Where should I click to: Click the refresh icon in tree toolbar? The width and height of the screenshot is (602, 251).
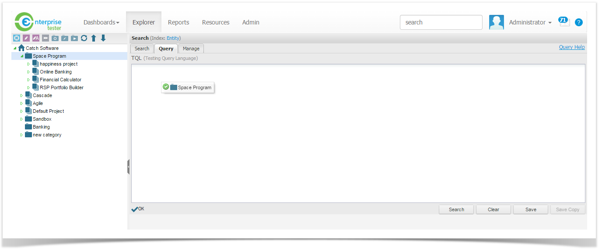84,38
